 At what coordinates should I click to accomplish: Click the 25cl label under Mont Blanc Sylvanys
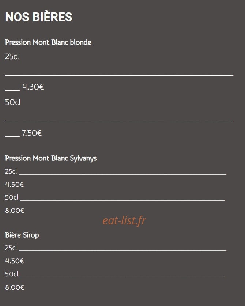[x=11, y=171]
